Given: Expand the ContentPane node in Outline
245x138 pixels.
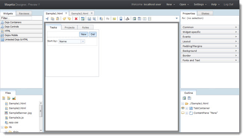Looking at the screenshot, I should [187, 113].
